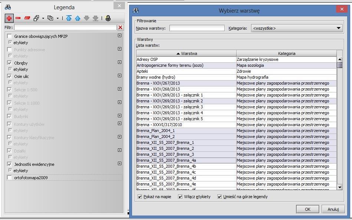
Task: Select Kontury użytków layer in legend
Action: pos(29,124)
